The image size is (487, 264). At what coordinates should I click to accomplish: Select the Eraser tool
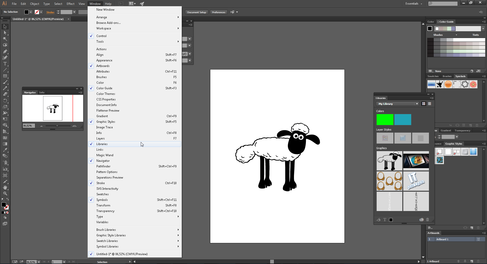[x=5, y=94]
